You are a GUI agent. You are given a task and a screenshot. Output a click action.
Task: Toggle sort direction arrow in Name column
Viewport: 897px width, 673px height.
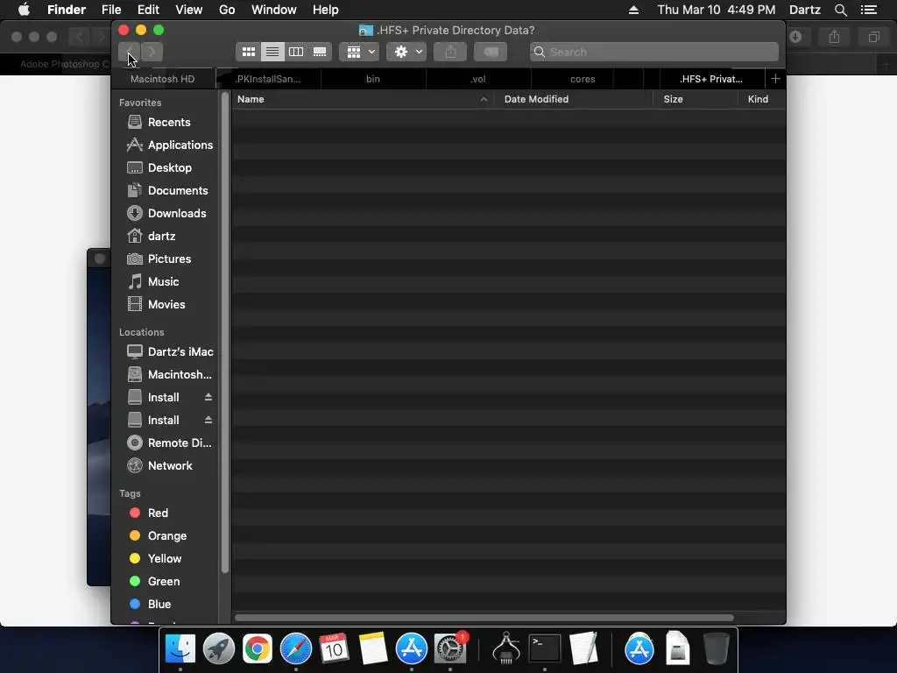click(x=484, y=99)
